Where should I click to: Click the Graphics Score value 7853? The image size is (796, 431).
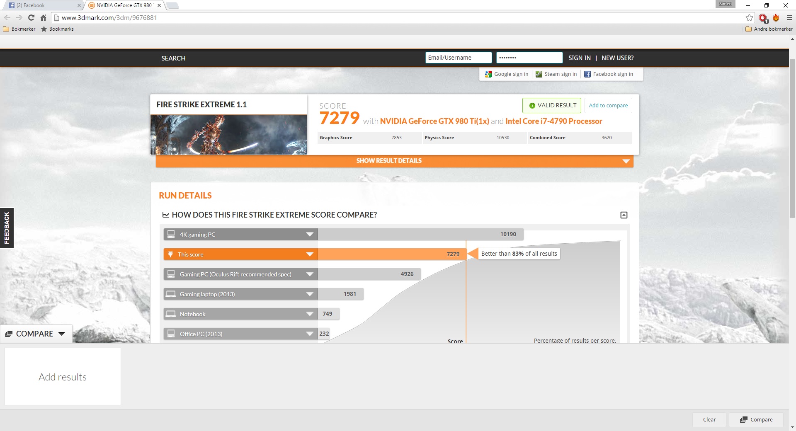[396, 138]
